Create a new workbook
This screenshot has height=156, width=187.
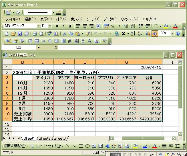7,34
